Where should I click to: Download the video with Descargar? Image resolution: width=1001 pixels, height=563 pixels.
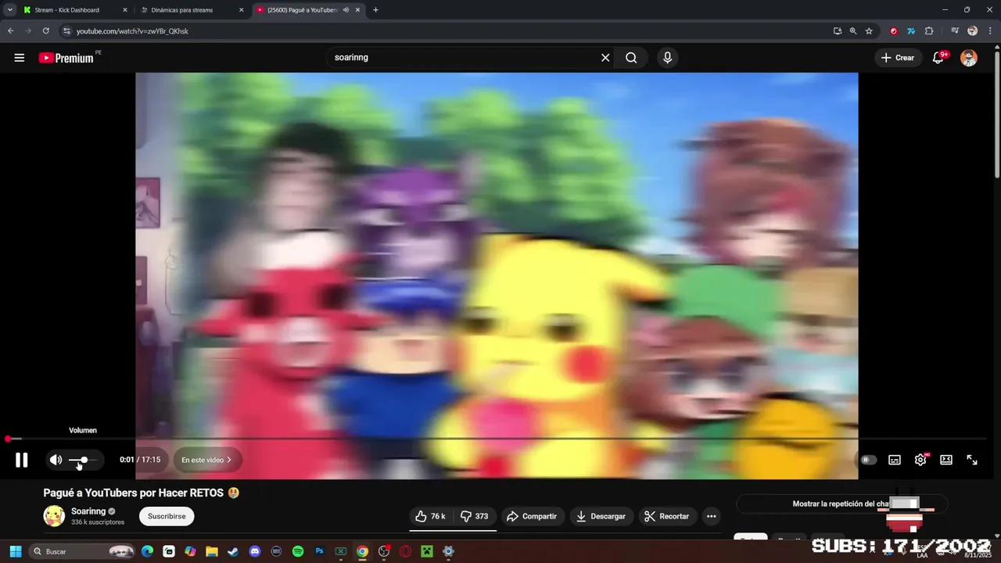[x=601, y=516]
